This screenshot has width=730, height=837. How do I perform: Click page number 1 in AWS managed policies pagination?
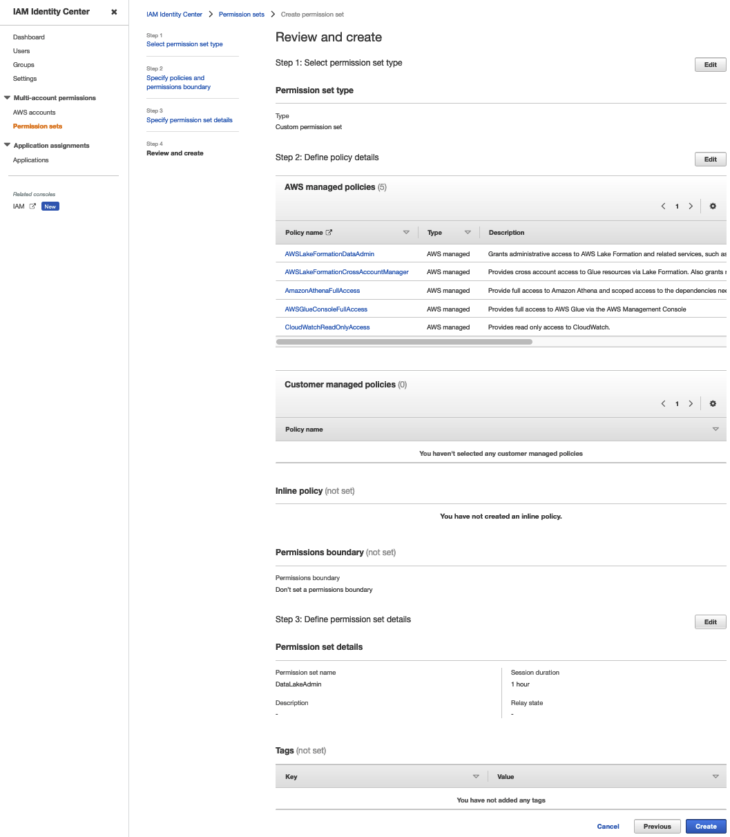pyautogui.click(x=677, y=206)
